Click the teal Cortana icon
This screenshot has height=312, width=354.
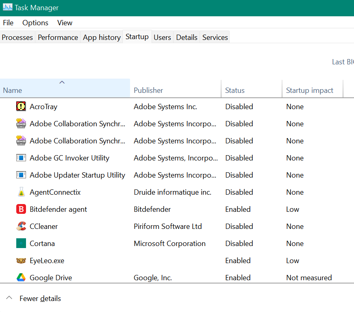click(x=21, y=243)
